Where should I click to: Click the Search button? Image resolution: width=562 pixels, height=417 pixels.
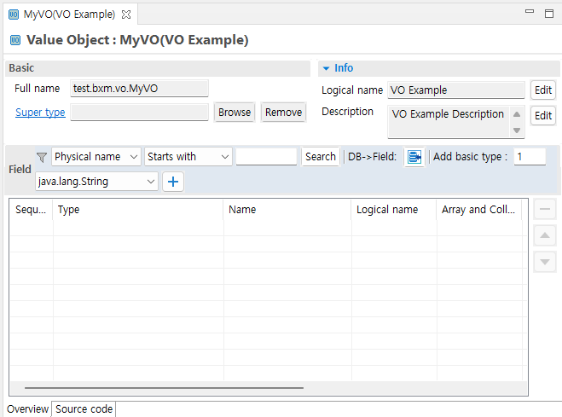[x=321, y=157]
